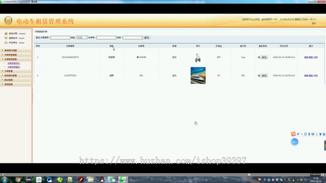This screenshot has height=183, width=326.
Task: Open the 车辆信息添加 sidebar link
Action: (14, 63)
